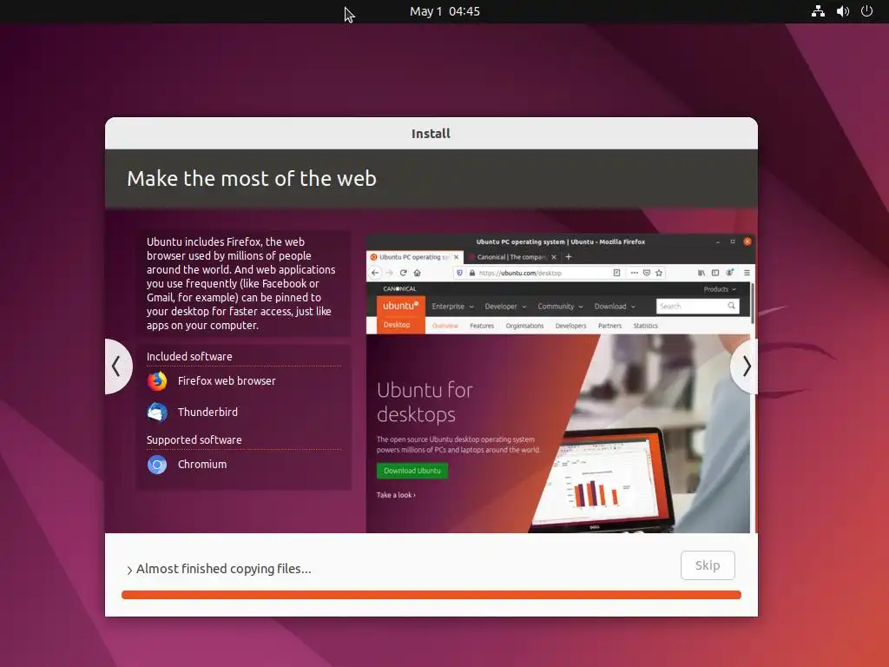Click the 'Supported software' heading
The image size is (889, 667).
[x=194, y=440]
